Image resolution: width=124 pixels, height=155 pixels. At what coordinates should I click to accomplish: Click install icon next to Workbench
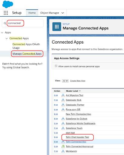(63, 151)
